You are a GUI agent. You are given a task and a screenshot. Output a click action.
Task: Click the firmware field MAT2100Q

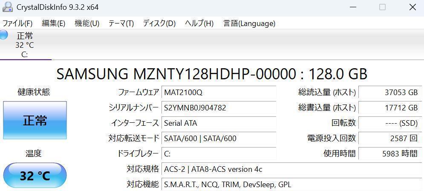tap(219, 93)
